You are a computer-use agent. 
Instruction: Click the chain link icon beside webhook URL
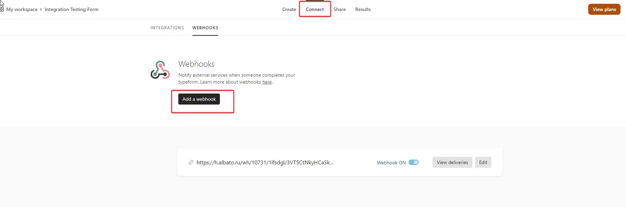[x=191, y=162]
